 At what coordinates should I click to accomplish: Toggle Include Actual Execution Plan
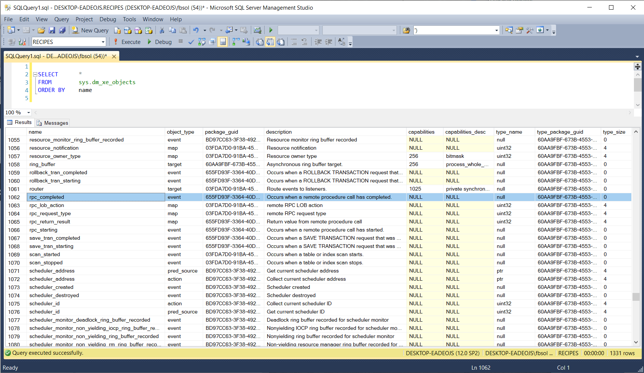(x=235, y=42)
